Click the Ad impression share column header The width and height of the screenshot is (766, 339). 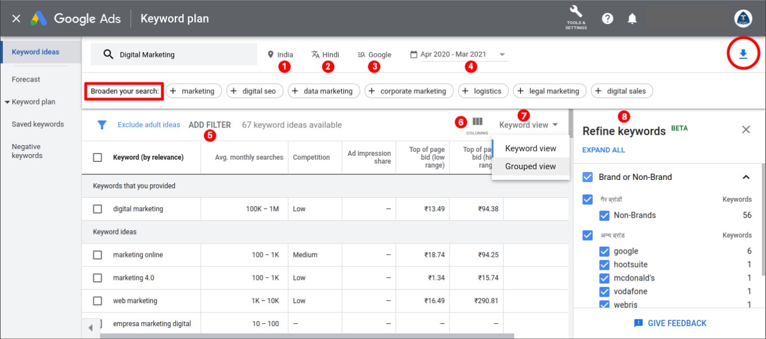click(369, 157)
